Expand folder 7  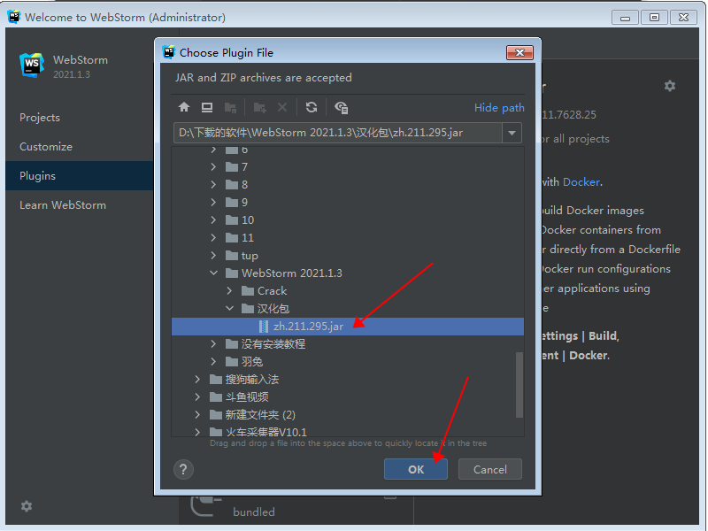(x=213, y=167)
